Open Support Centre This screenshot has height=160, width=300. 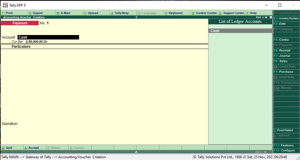click(x=232, y=13)
